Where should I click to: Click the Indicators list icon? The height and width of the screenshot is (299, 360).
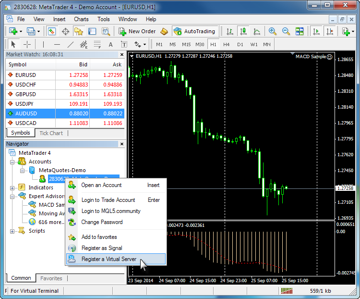tap(346, 31)
